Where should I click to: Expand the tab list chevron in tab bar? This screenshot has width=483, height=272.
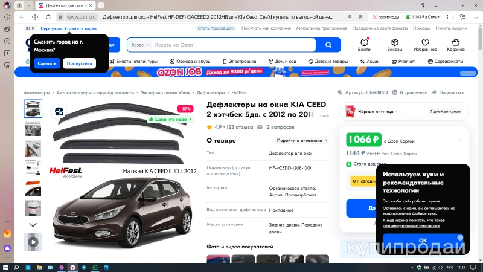[28, 5]
